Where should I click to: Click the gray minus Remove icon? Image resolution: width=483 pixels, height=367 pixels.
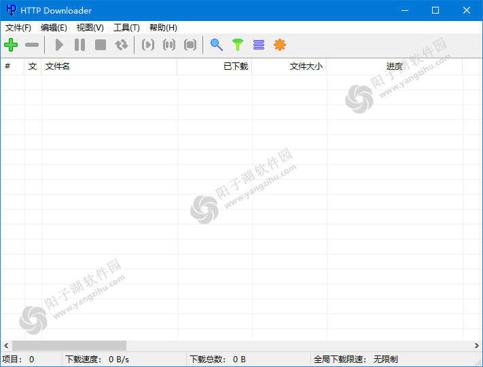(32, 45)
